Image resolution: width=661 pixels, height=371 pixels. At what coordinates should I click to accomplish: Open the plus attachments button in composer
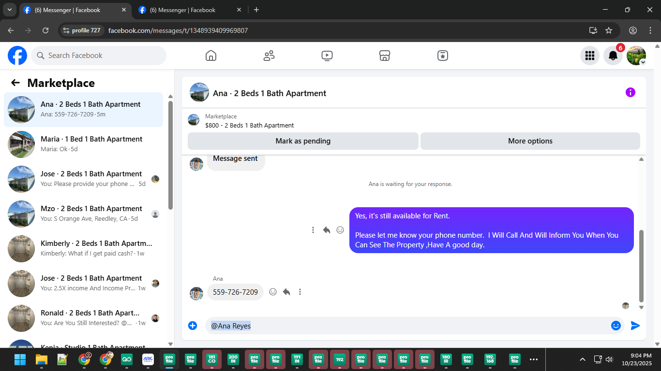tap(193, 326)
